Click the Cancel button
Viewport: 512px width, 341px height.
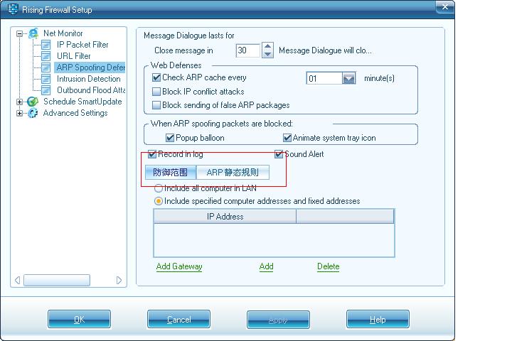pyautogui.click(x=178, y=319)
